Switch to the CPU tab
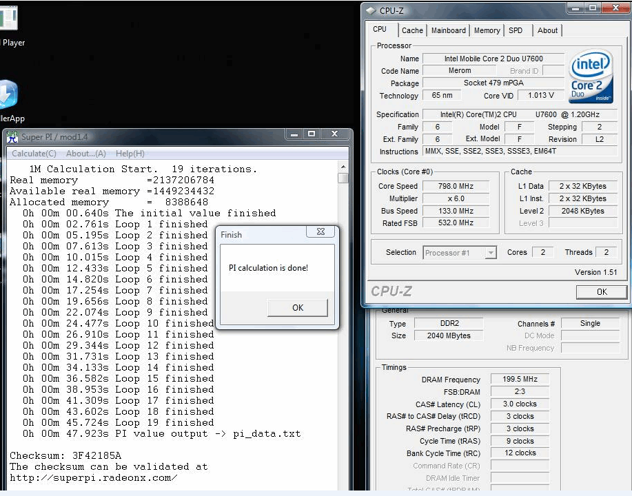632x496 pixels. tap(380, 30)
